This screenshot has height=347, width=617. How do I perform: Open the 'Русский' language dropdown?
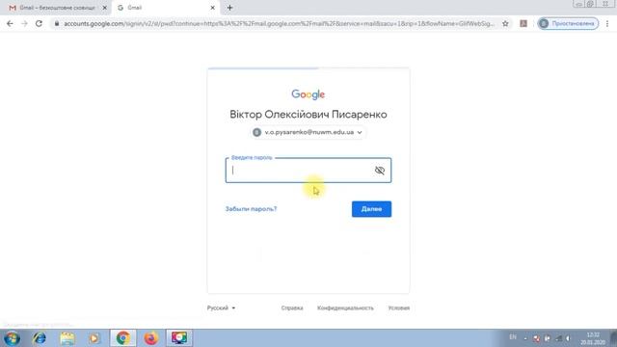tap(221, 307)
